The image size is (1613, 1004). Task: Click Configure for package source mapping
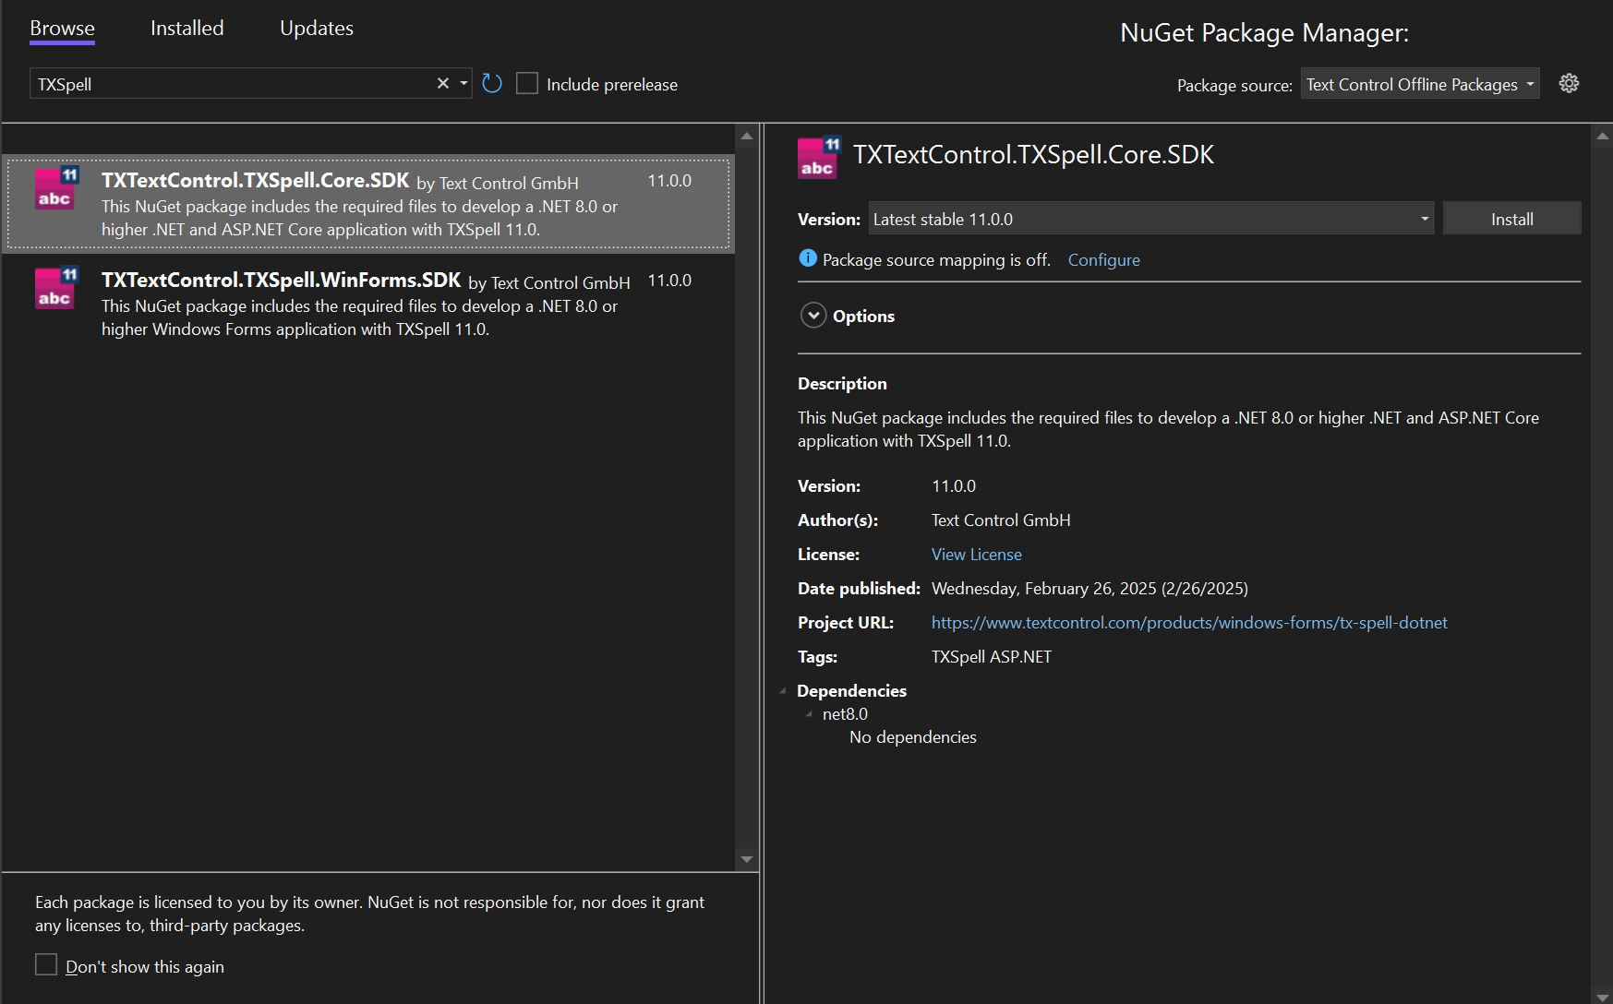[1103, 259]
